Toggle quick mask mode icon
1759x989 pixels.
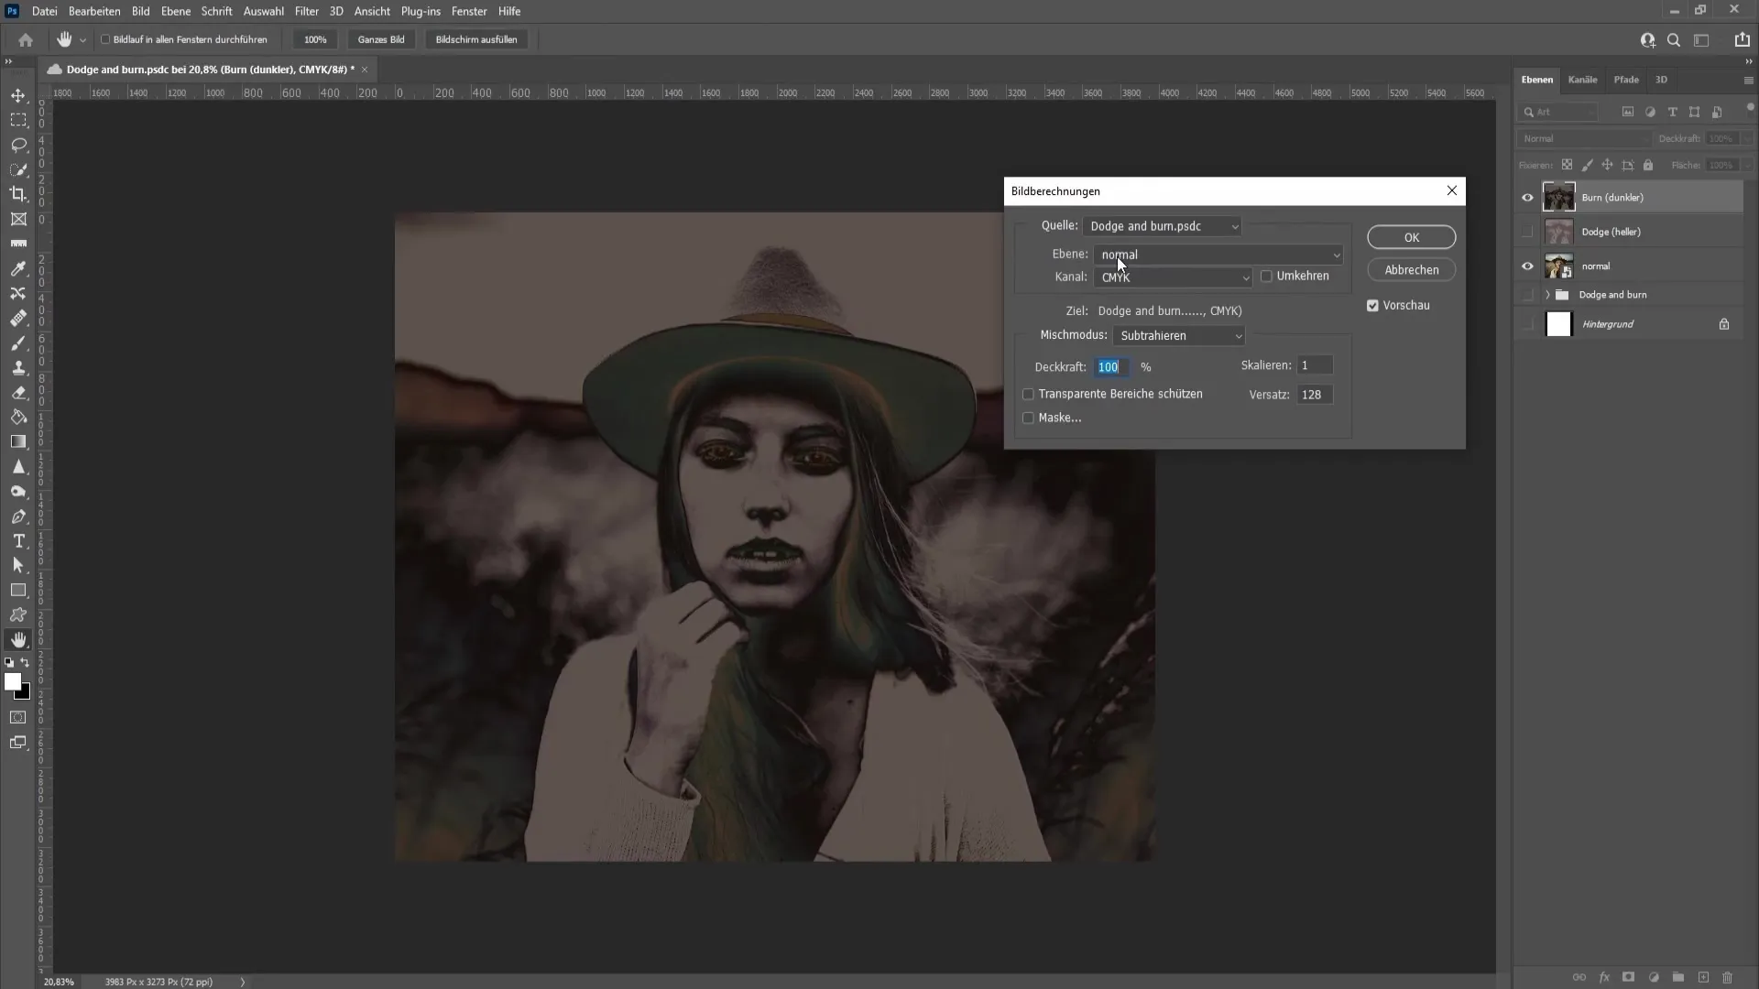pyautogui.click(x=18, y=717)
